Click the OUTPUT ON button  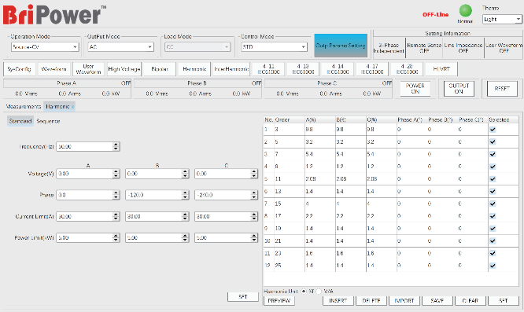[x=459, y=89]
